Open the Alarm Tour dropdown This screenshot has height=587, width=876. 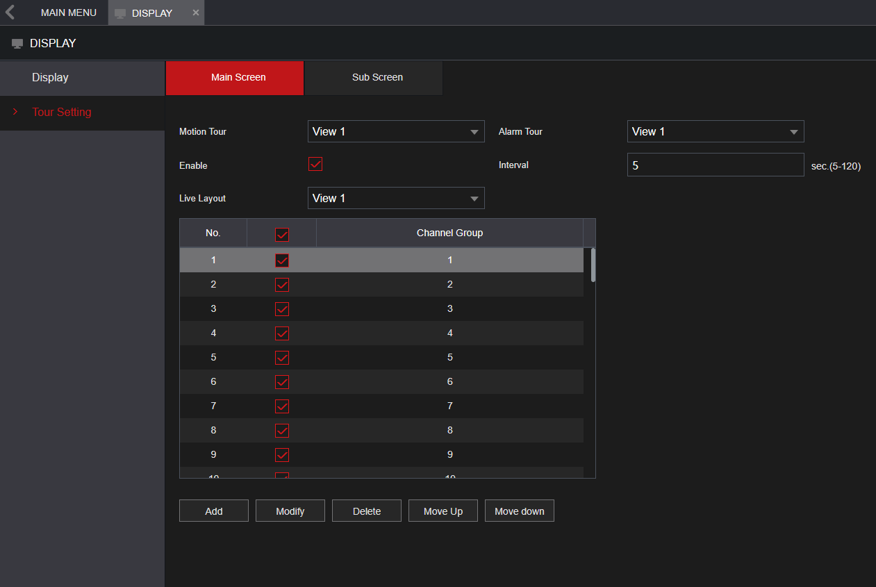(x=716, y=131)
